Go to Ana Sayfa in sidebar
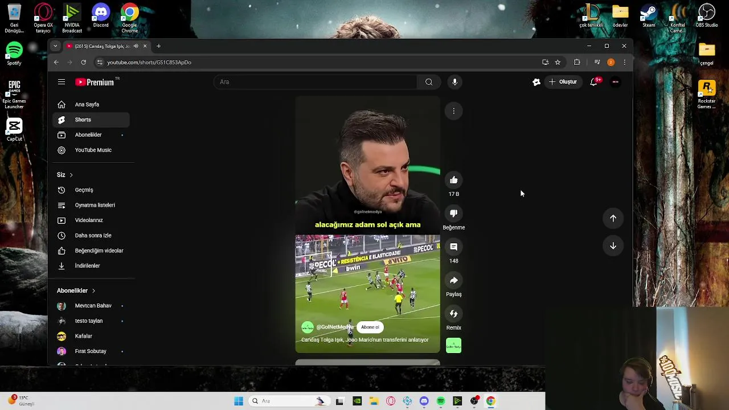This screenshot has height=410, width=729. (x=91, y=105)
